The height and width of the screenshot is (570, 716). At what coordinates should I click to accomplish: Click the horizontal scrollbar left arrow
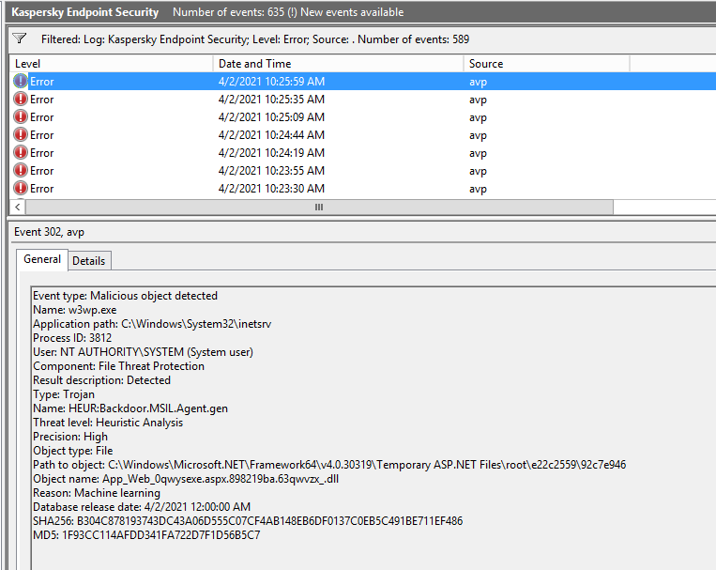17,208
